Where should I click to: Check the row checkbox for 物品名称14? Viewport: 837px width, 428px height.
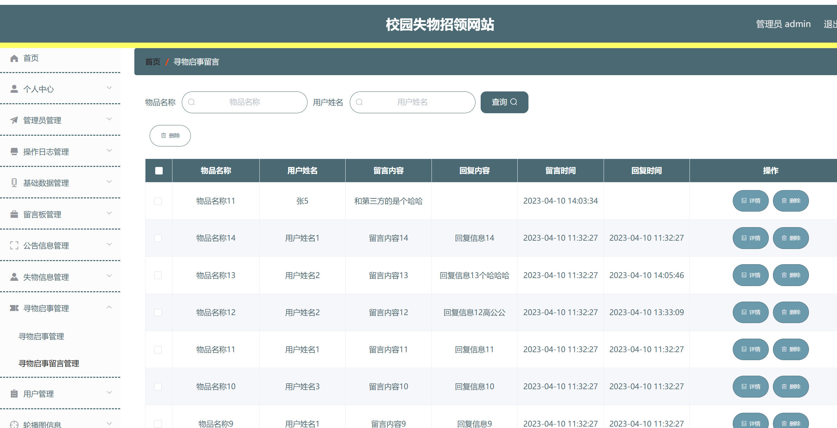tap(158, 238)
